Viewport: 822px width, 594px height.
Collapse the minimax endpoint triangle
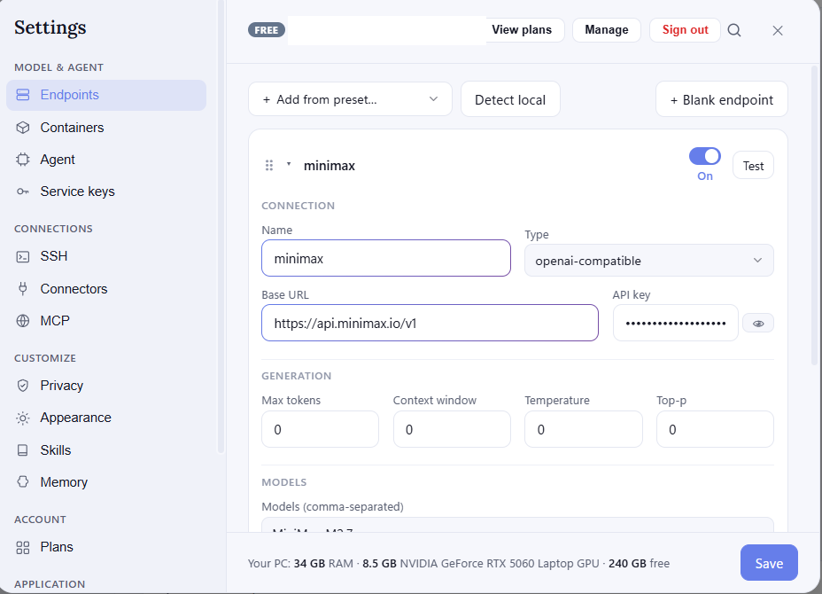[x=289, y=164]
